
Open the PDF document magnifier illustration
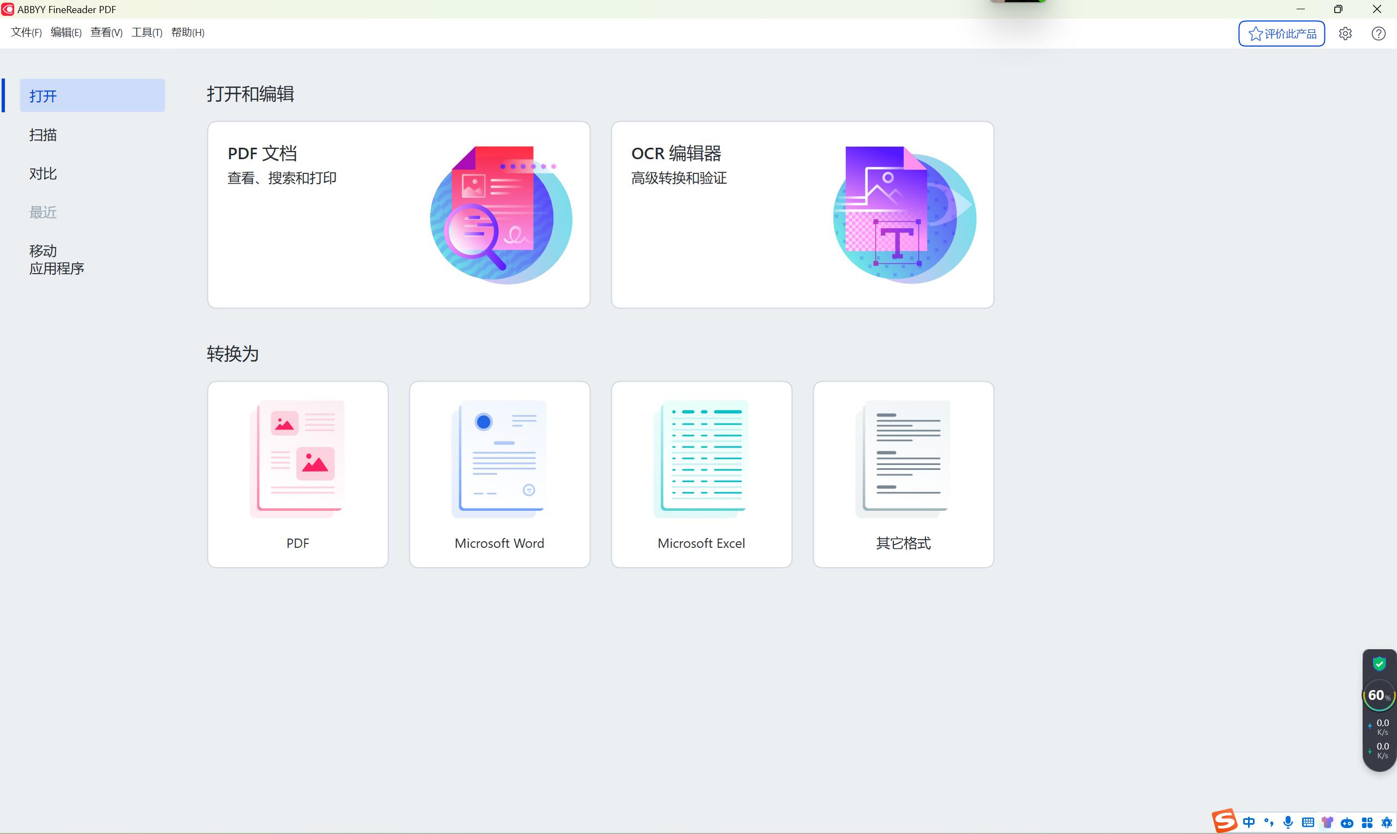pos(500,215)
